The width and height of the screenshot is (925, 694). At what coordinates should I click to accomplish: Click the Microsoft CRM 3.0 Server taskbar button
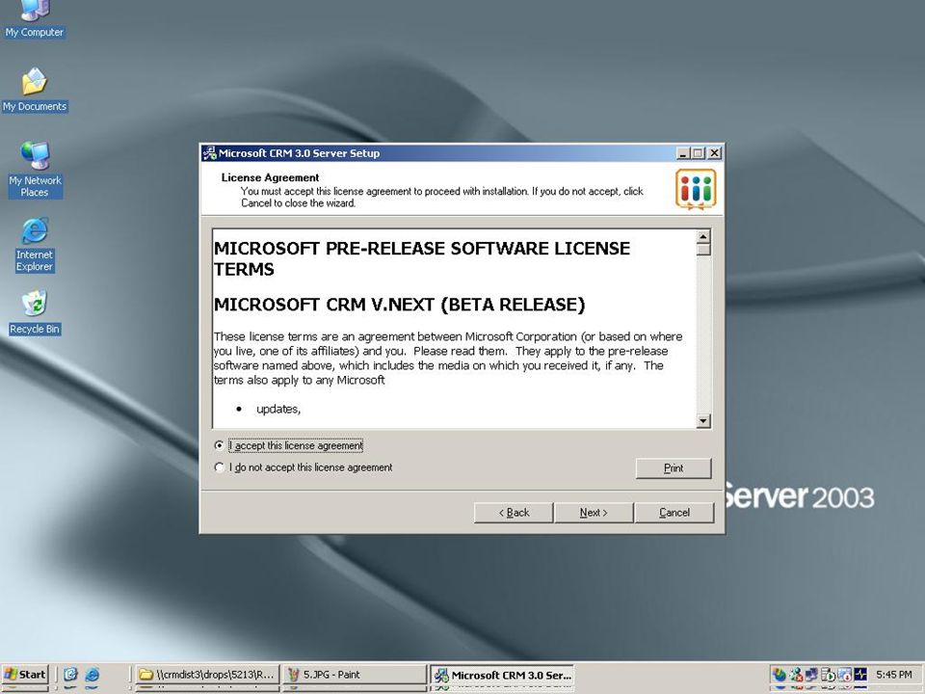pos(502,675)
